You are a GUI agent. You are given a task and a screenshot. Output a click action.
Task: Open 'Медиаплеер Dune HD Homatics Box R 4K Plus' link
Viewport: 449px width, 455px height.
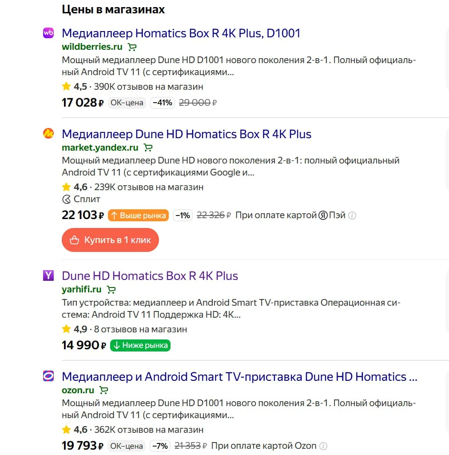point(187,134)
